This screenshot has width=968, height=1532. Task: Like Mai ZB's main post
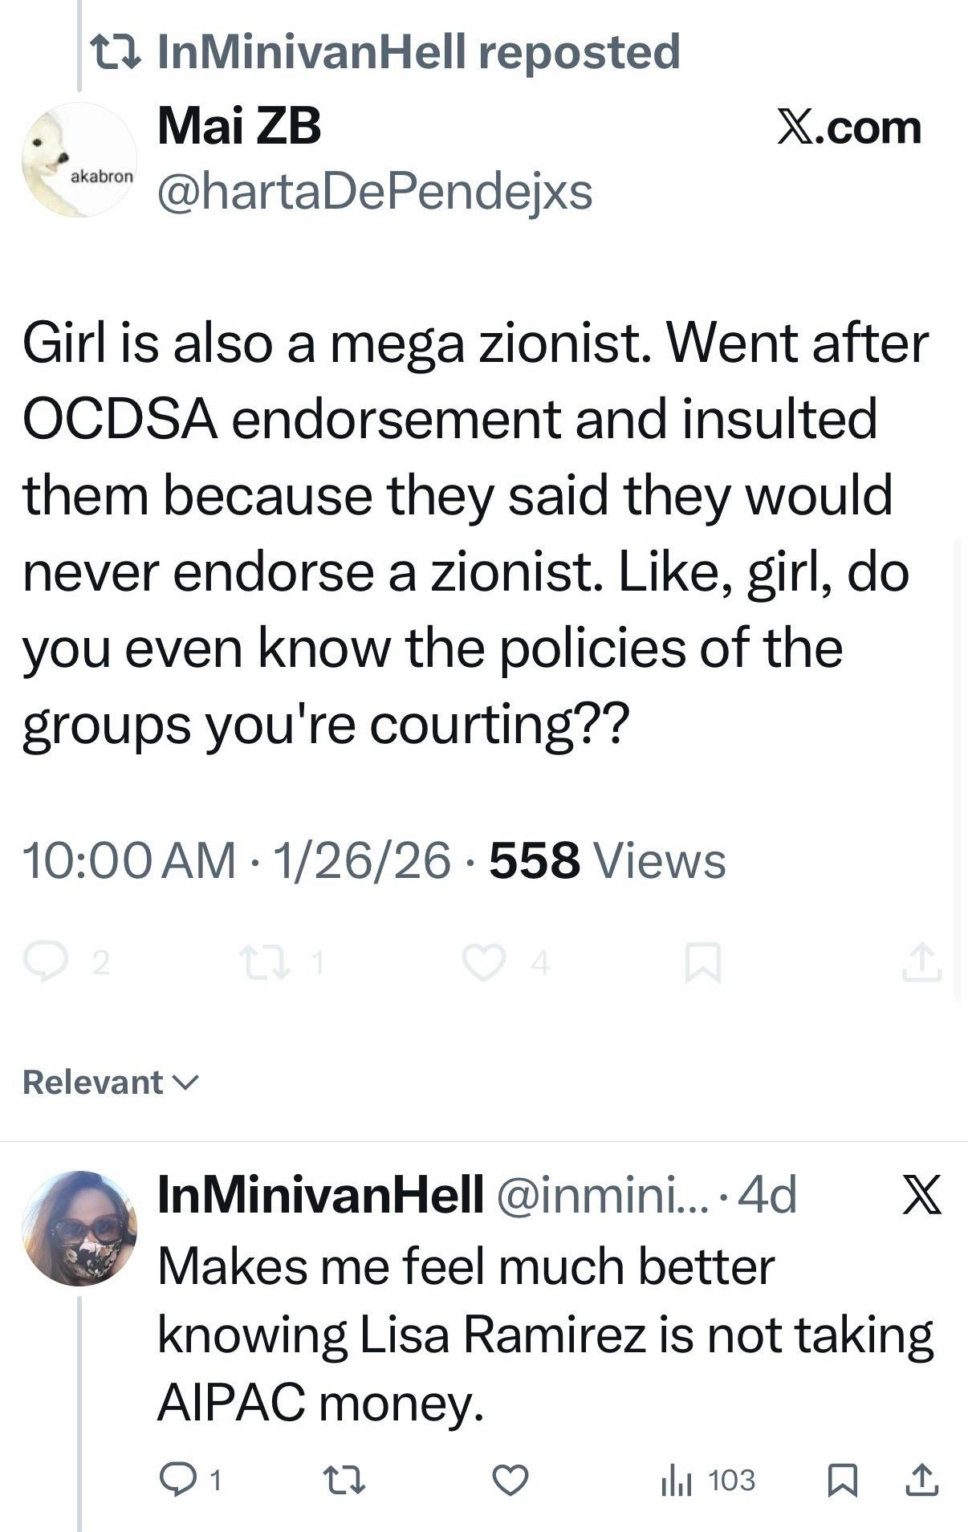pyautogui.click(x=484, y=962)
